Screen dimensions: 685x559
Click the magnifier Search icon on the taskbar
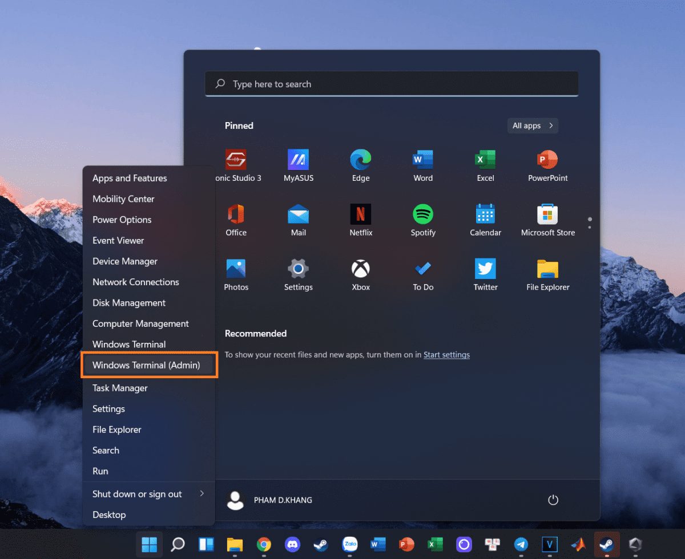pos(178,545)
